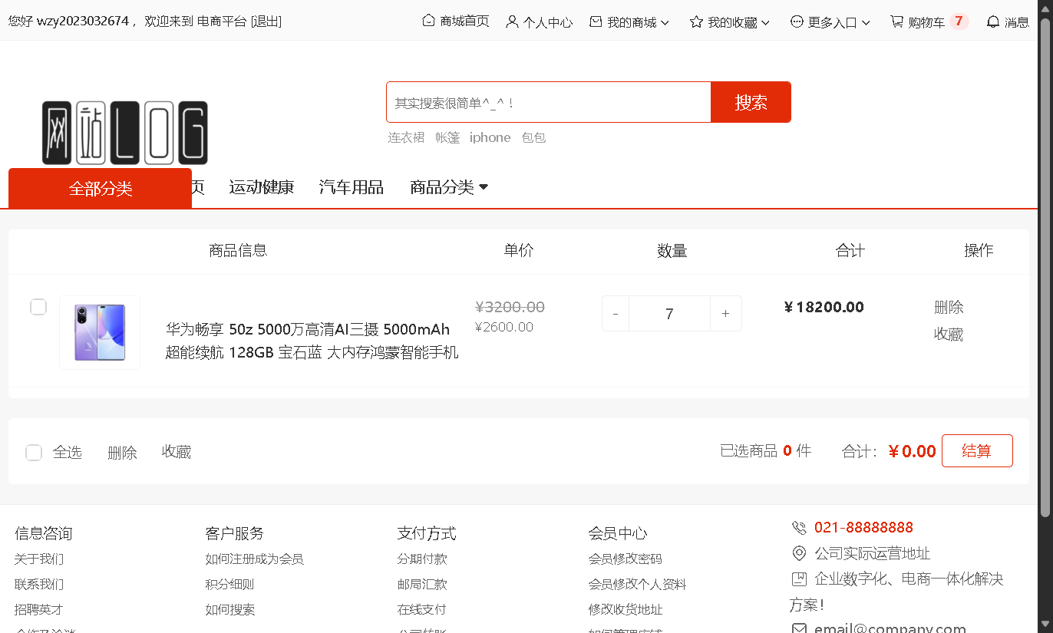Click the 结算 checkout button
Viewport: 1053px width, 633px height.
click(977, 451)
